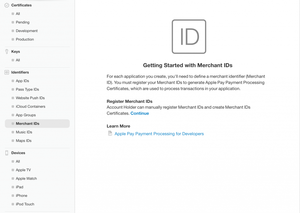This screenshot has height=213, width=300.
Task: Open All under Certificates
Action: tap(18, 14)
